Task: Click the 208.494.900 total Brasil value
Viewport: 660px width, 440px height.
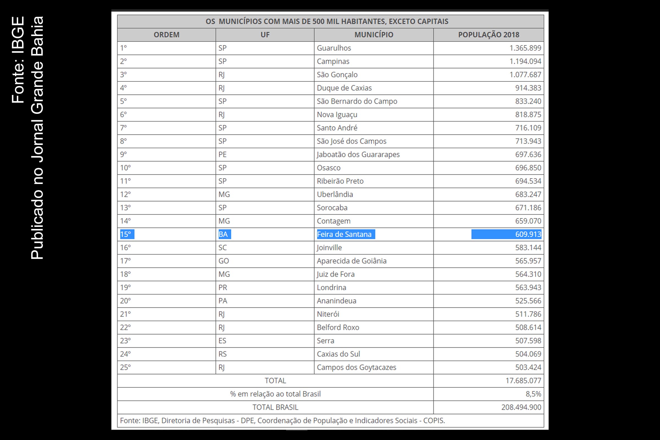Action: pyautogui.click(x=521, y=408)
